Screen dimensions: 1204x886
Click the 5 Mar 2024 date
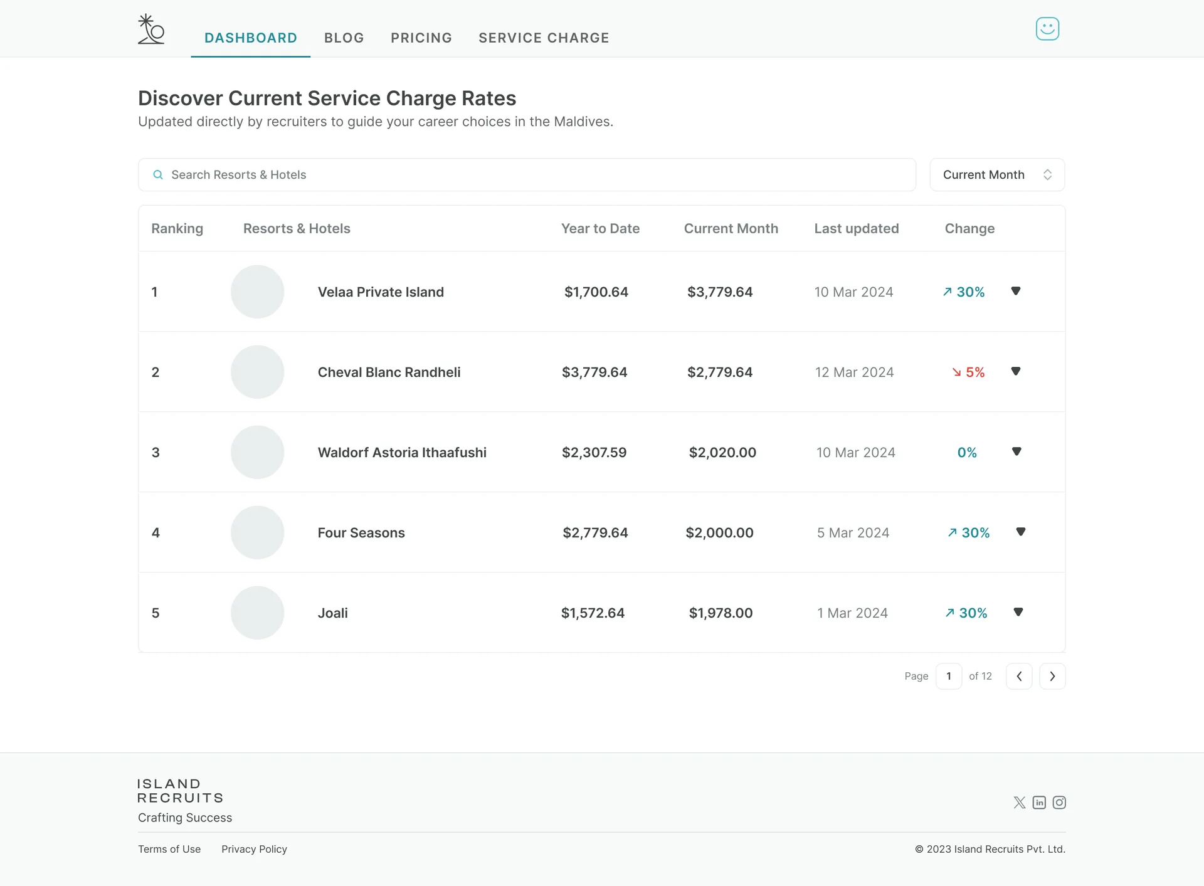853,532
